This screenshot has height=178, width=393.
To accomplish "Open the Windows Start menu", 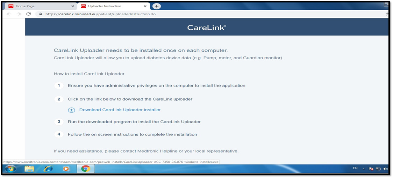I will point(11,169).
